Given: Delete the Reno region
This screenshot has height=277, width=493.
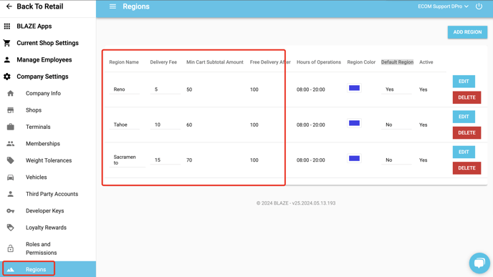Looking at the screenshot, I should point(466,97).
